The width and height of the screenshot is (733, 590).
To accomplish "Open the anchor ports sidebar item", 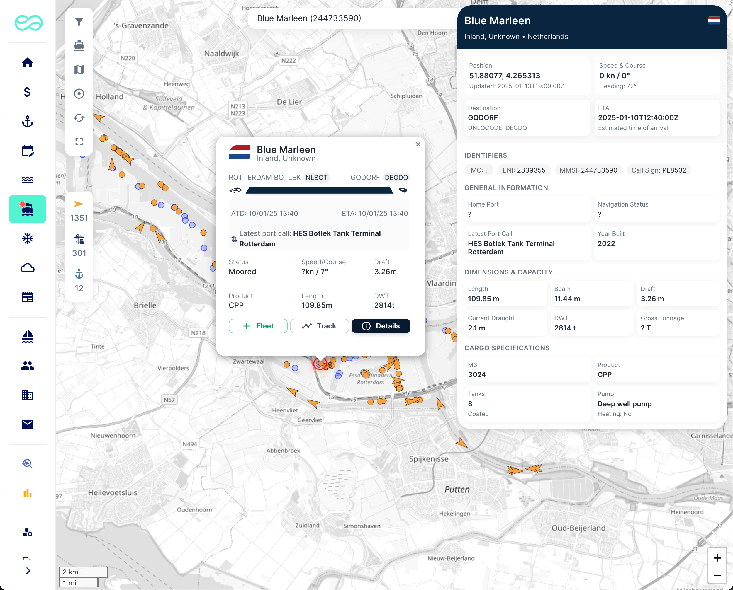I will click(x=27, y=121).
